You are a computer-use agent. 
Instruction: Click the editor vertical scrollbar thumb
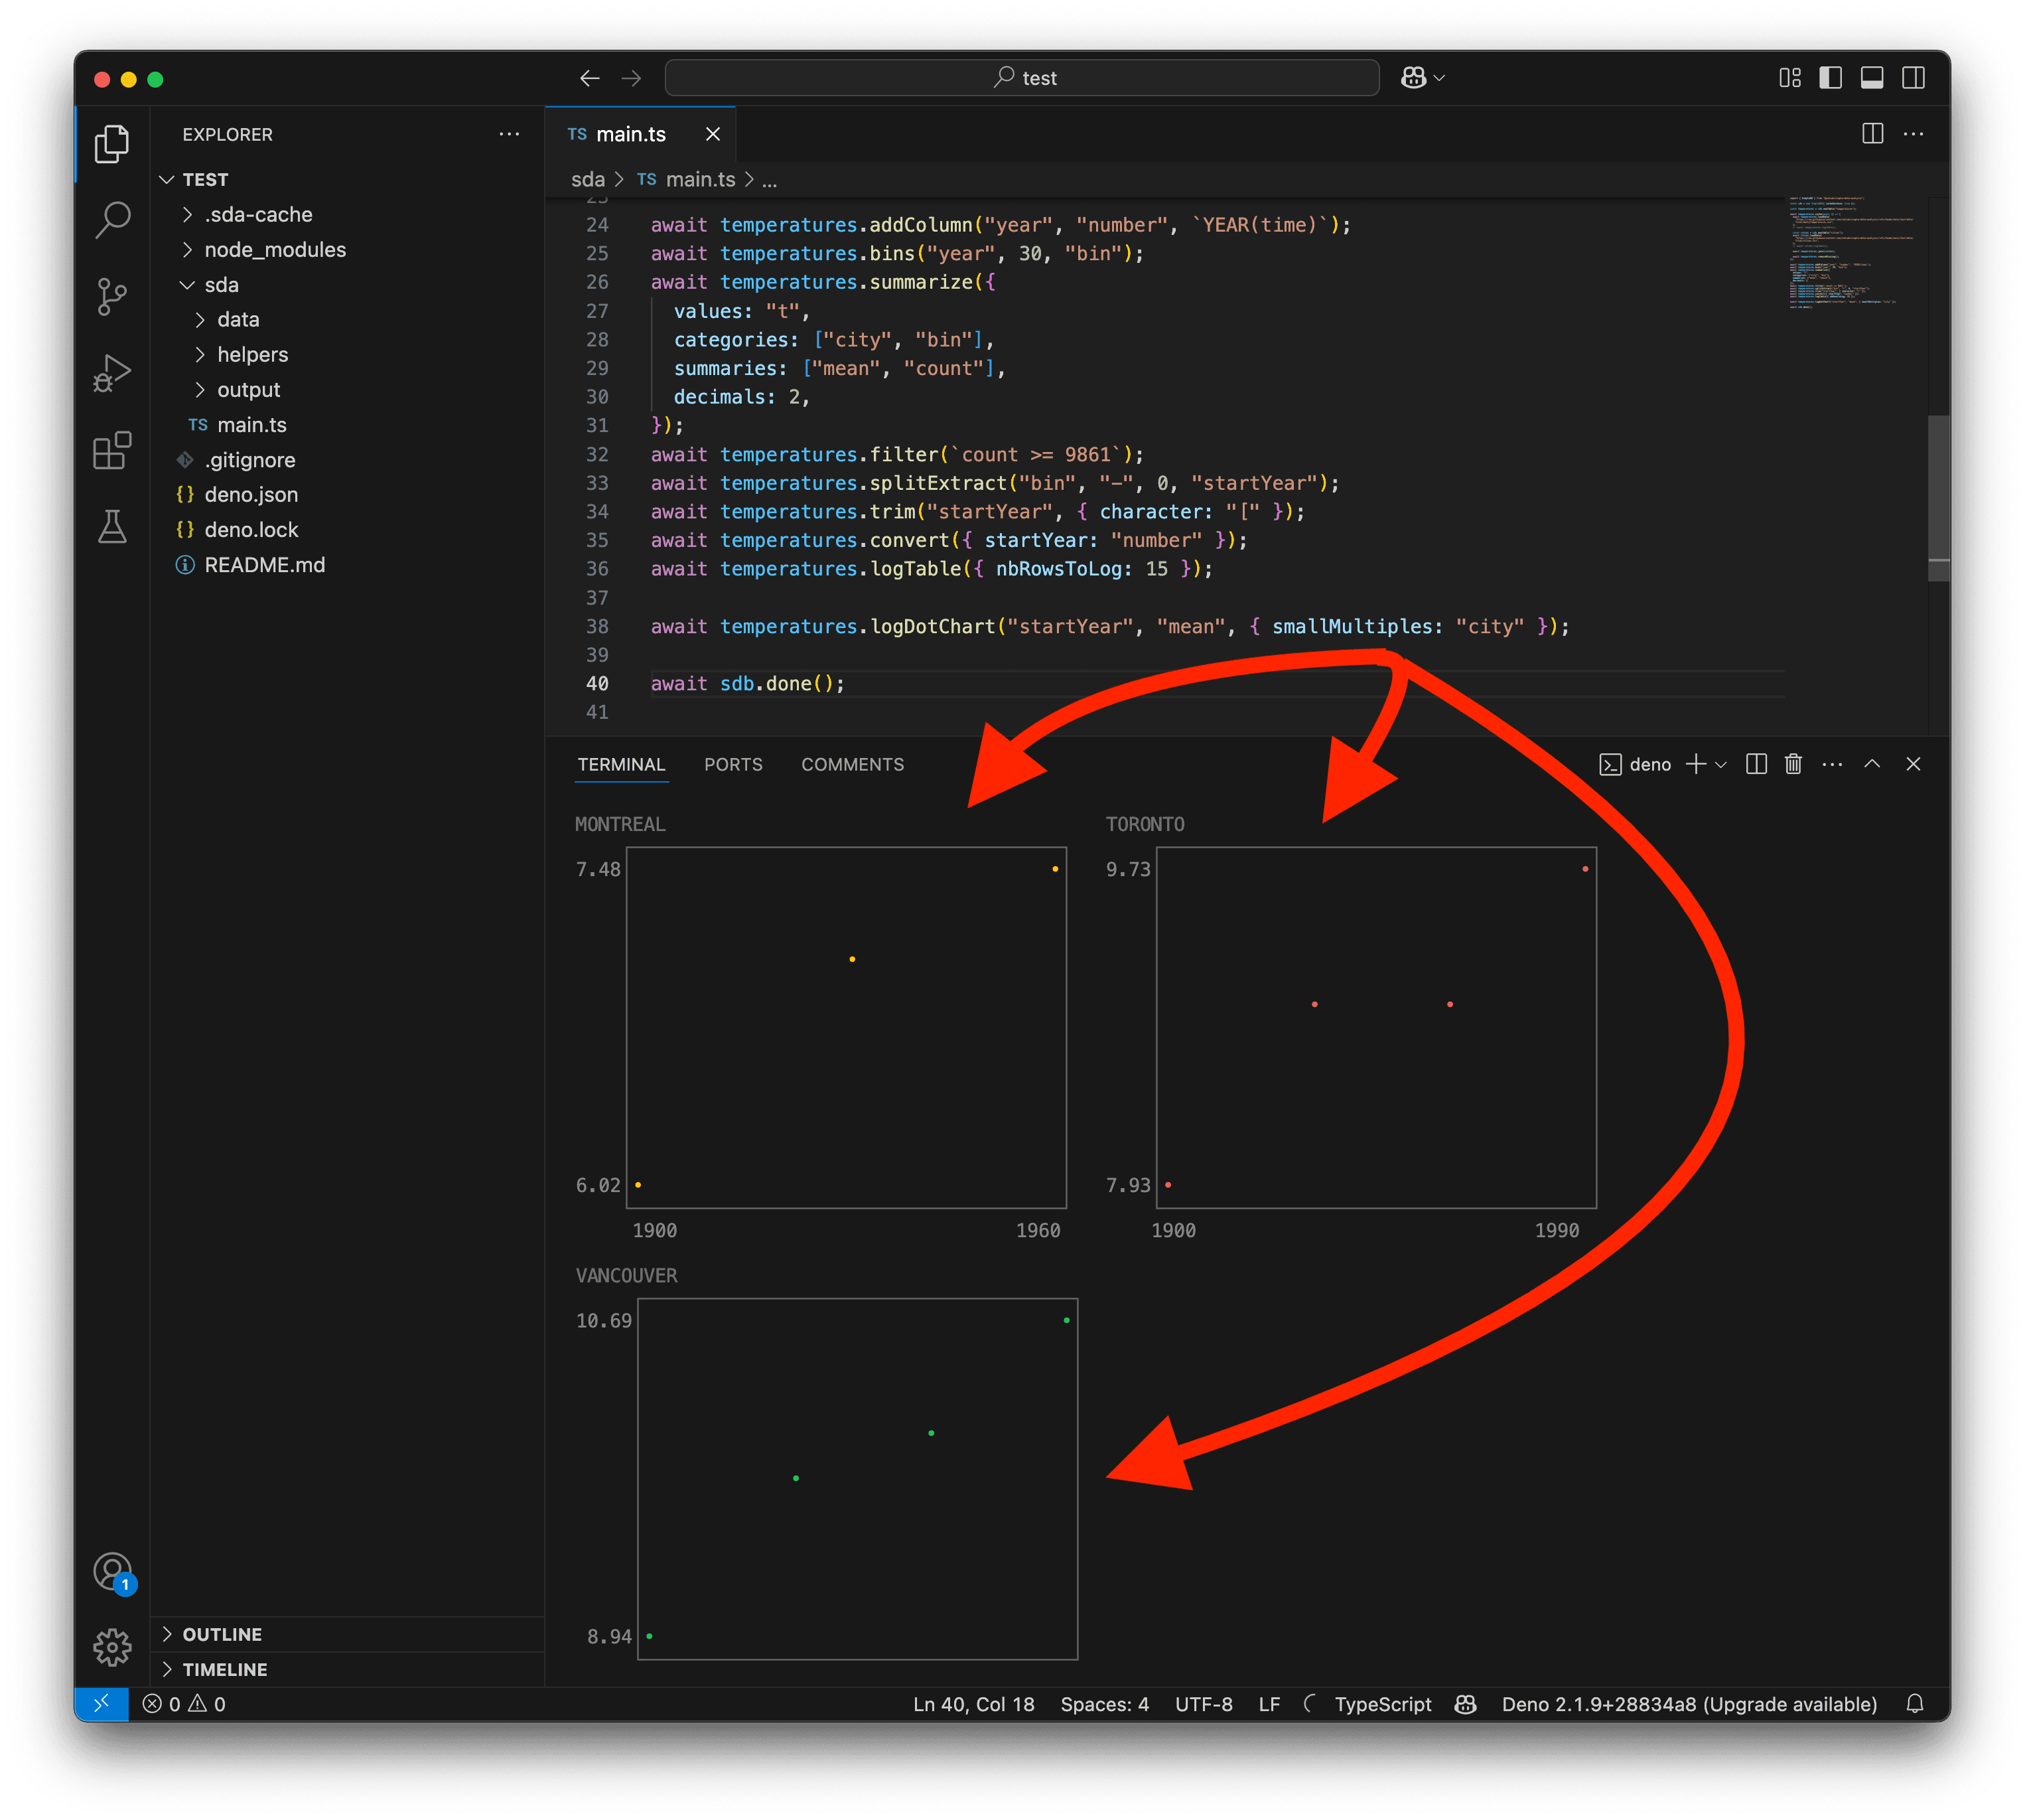coord(1938,497)
